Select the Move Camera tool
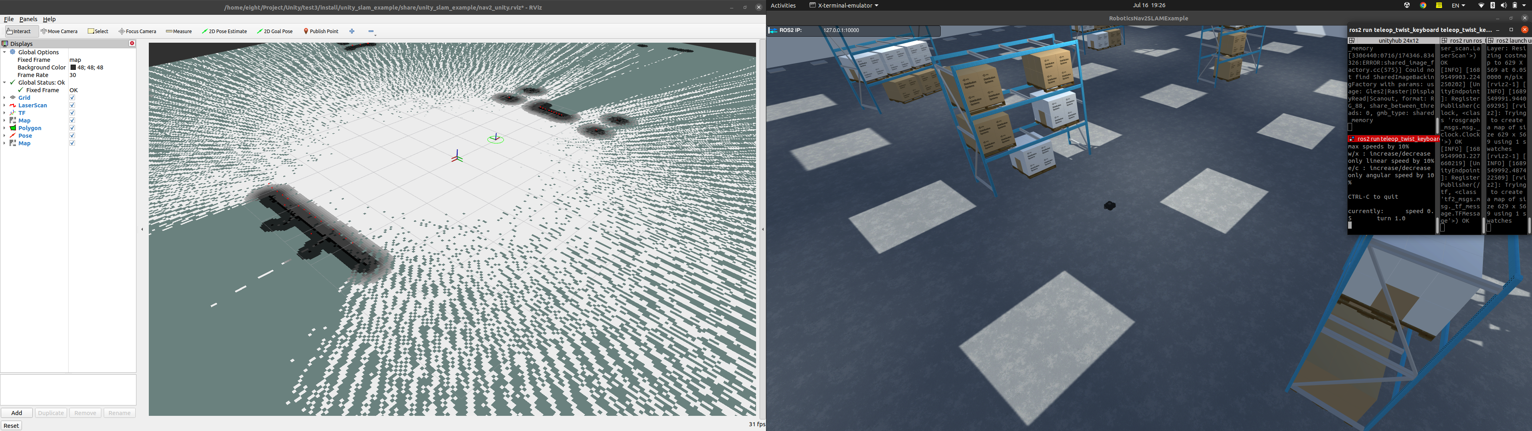 click(x=59, y=32)
